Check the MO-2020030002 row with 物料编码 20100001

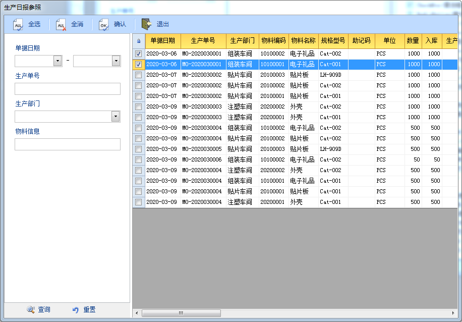coord(139,96)
